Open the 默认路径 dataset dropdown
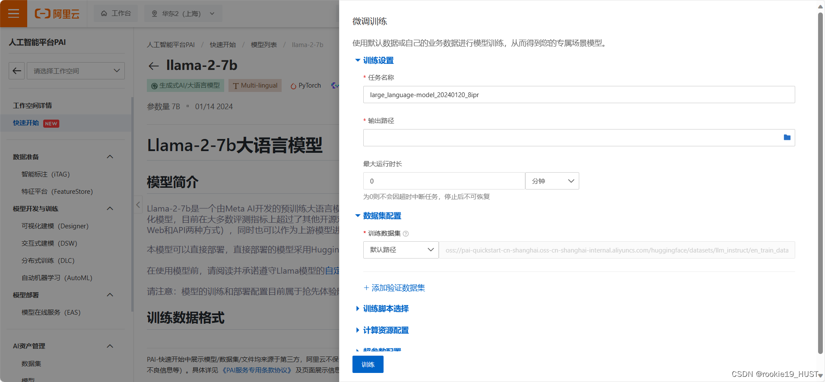This screenshot has width=825, height=382. tap(401, 250)
